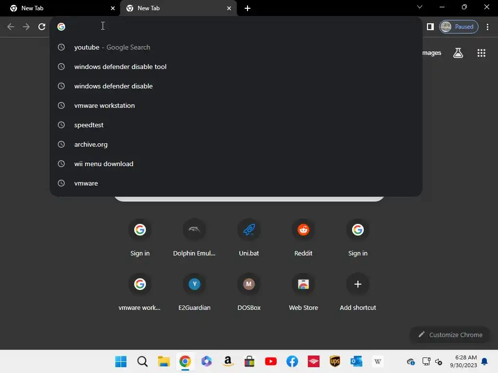
Task: Open the Dolphin Emul... shortcut
Action: click(195, 237)
